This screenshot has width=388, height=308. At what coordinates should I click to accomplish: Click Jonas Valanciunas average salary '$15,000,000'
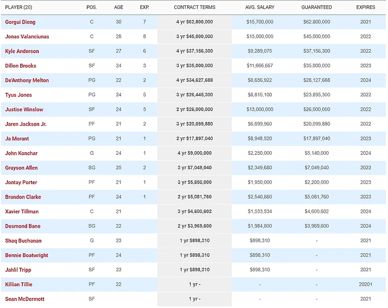(x=260, y=37)
